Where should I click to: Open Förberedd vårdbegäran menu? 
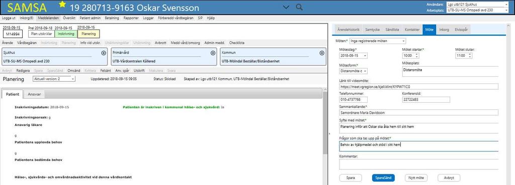176,18
